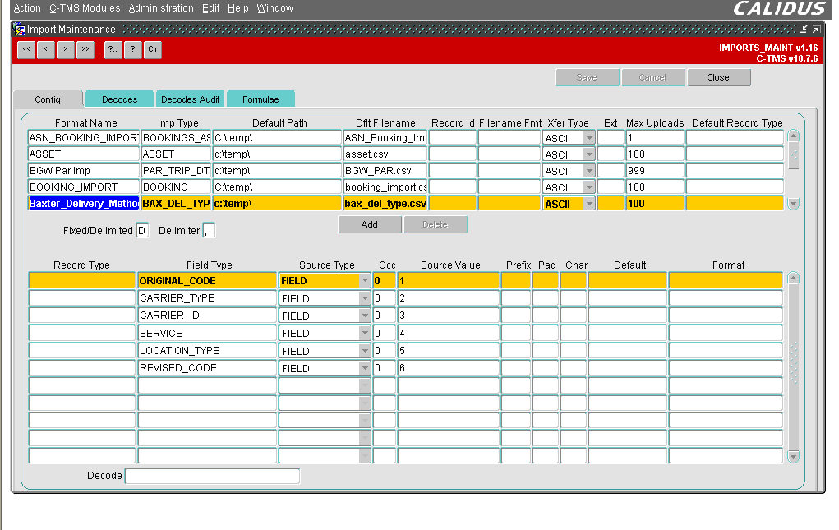Open the Window menu
839x530 pixels.
(x=275, y=8)
